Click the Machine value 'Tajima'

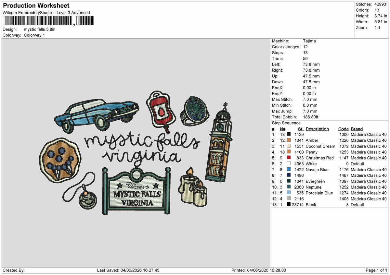point(309,41)
